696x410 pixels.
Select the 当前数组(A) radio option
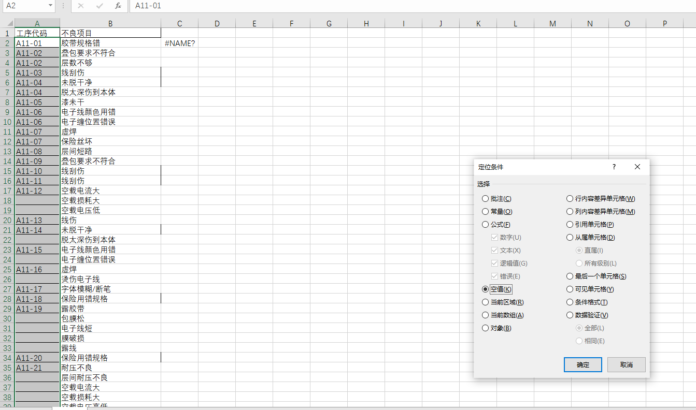[x=502, y=315]
